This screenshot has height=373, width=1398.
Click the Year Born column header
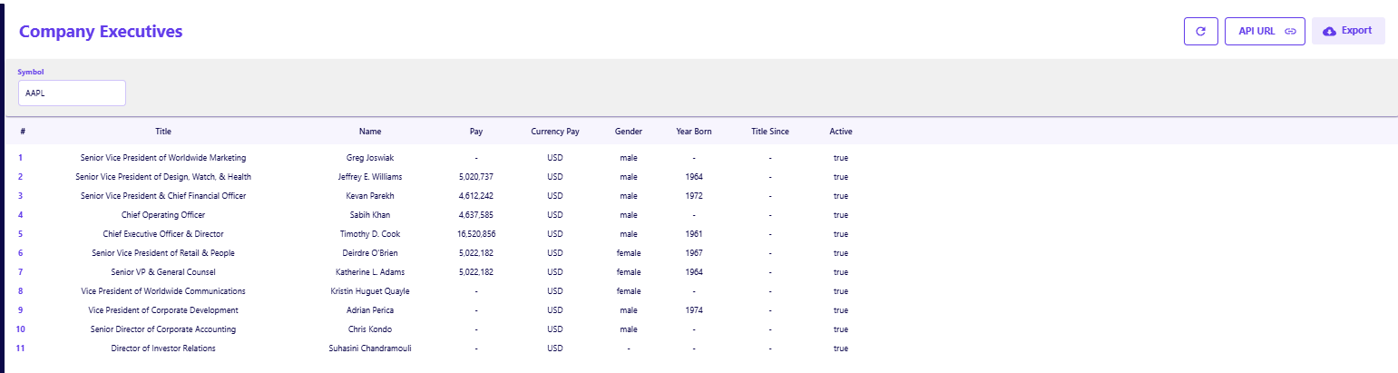[x=694, y=132]
